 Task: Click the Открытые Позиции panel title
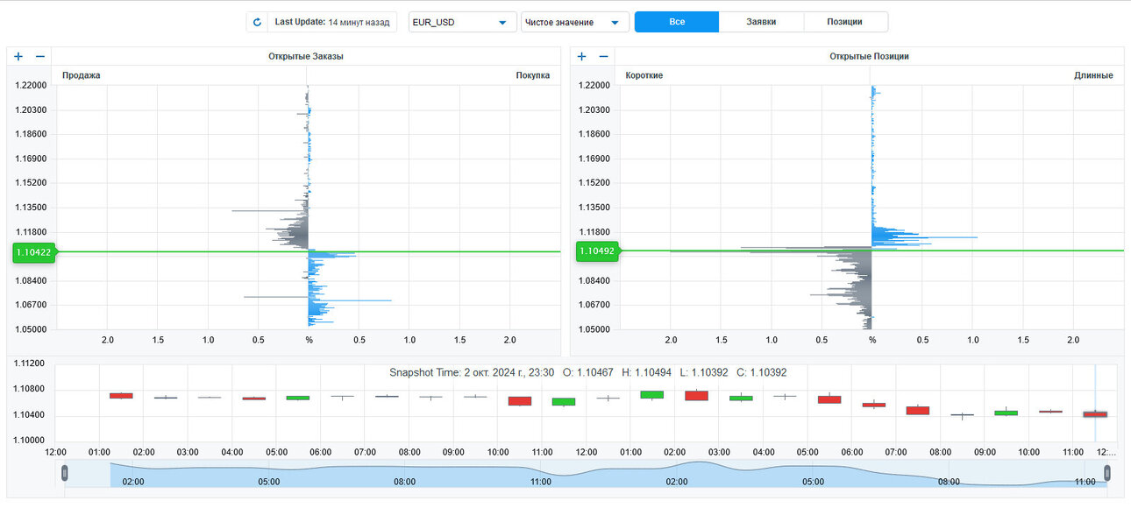(x=869, y=56)
